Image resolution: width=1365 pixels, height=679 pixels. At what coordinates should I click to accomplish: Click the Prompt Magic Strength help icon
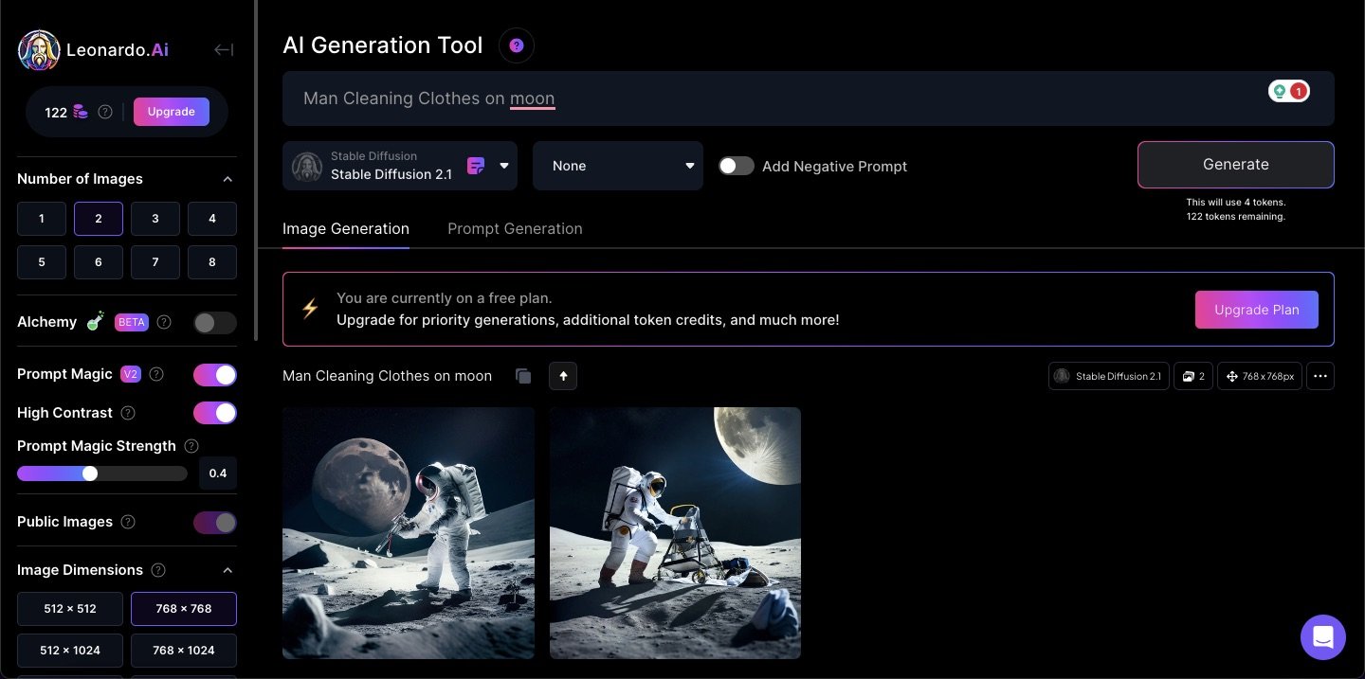tap(191, 446)
